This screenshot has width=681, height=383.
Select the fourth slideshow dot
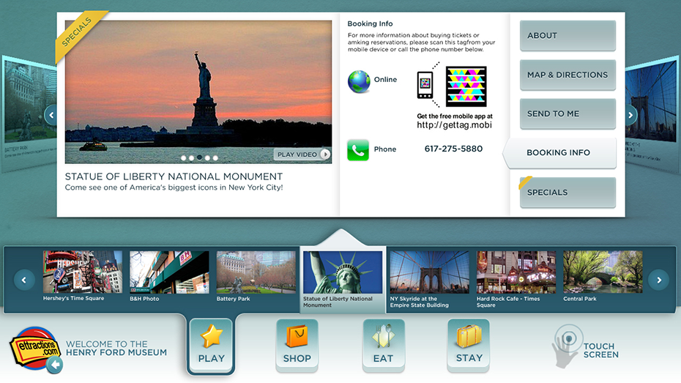(x=207, y=158)
